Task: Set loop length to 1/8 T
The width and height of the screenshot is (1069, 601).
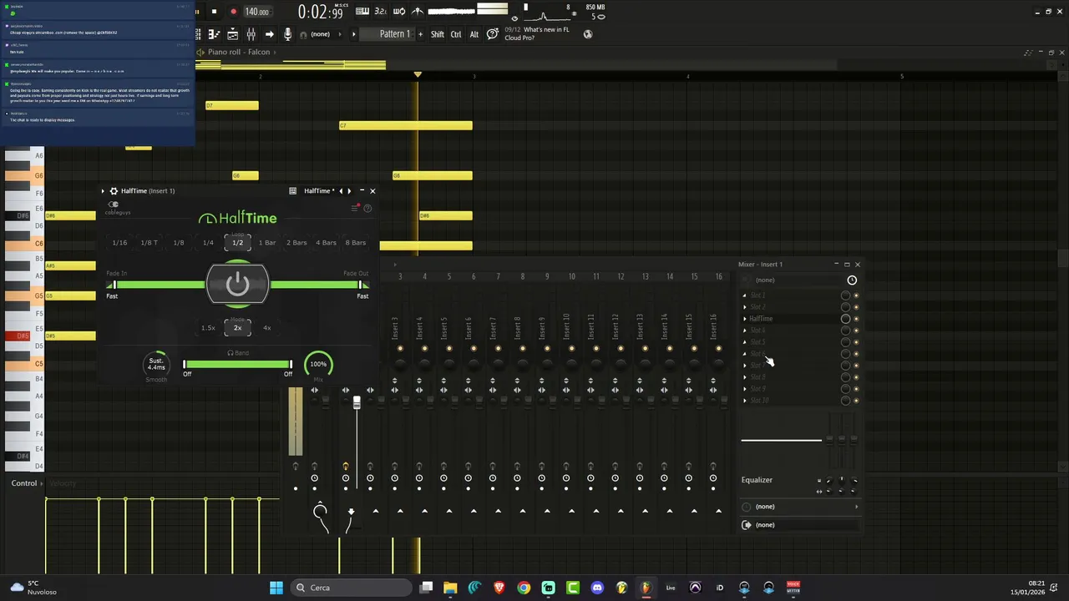Action: 149,243
